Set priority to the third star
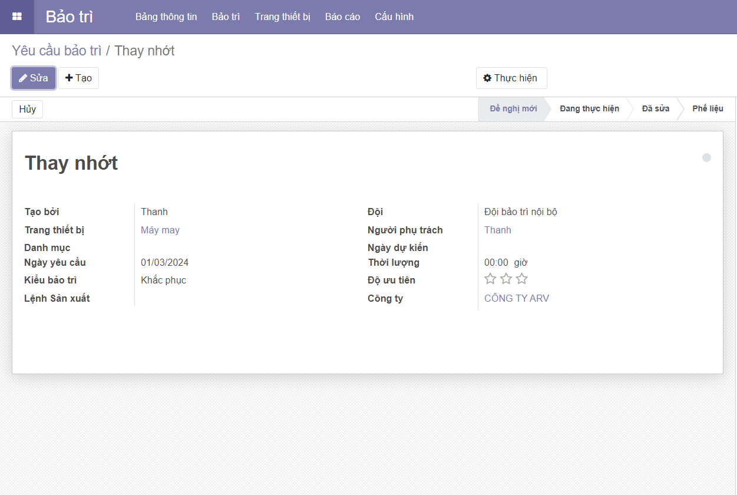The height and width of the screenshot is (495, 737). [x=521, y=279]
